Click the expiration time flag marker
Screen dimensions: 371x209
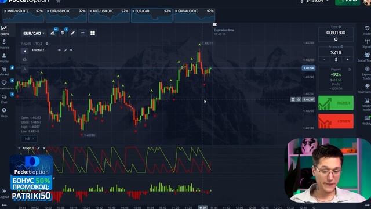pos(214,24)
